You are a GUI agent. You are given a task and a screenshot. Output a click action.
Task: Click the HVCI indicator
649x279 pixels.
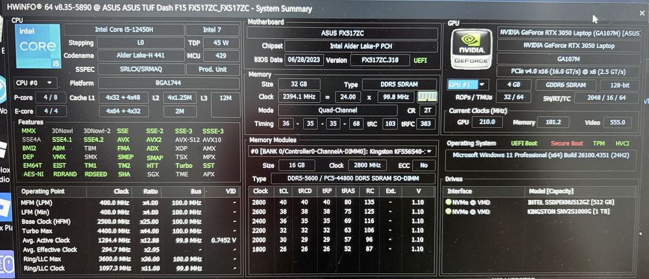pos(622,143)
